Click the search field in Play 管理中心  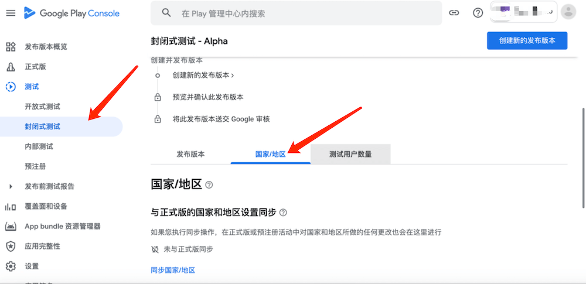click(305, 13)
